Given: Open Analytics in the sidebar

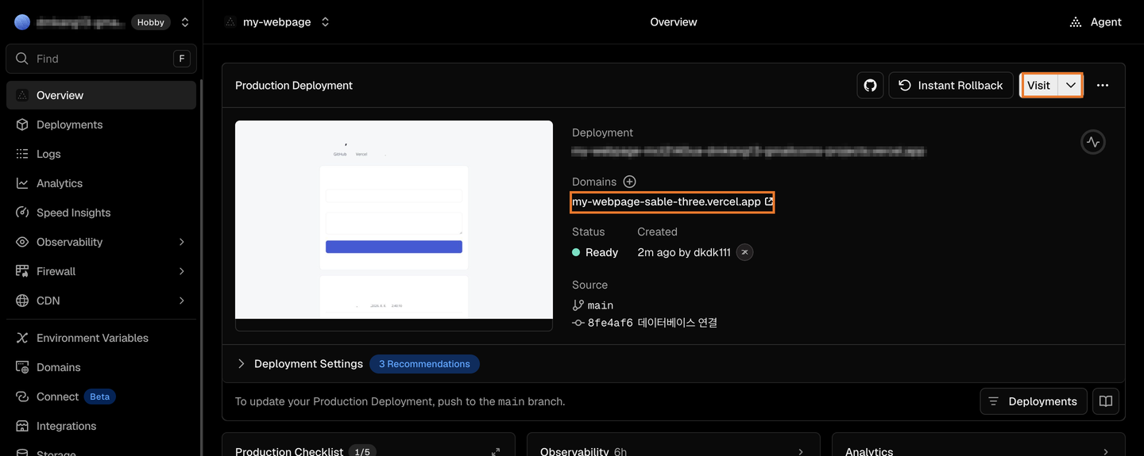Looking at the screenshot, I should click(101, 183).
